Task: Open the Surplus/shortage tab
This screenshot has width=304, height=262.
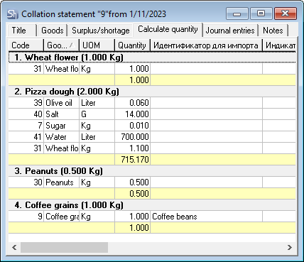Action: pos(101,31)
